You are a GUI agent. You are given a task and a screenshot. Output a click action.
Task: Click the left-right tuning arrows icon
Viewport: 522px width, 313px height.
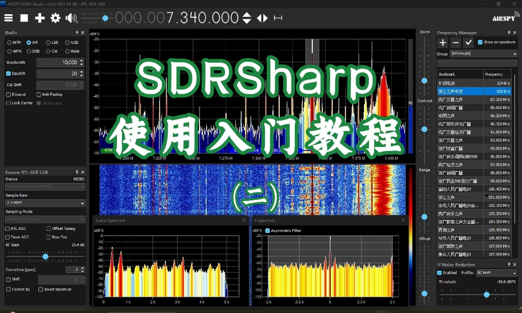pos(262,18)
